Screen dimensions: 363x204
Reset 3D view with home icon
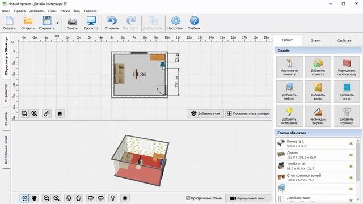point(125,198)
